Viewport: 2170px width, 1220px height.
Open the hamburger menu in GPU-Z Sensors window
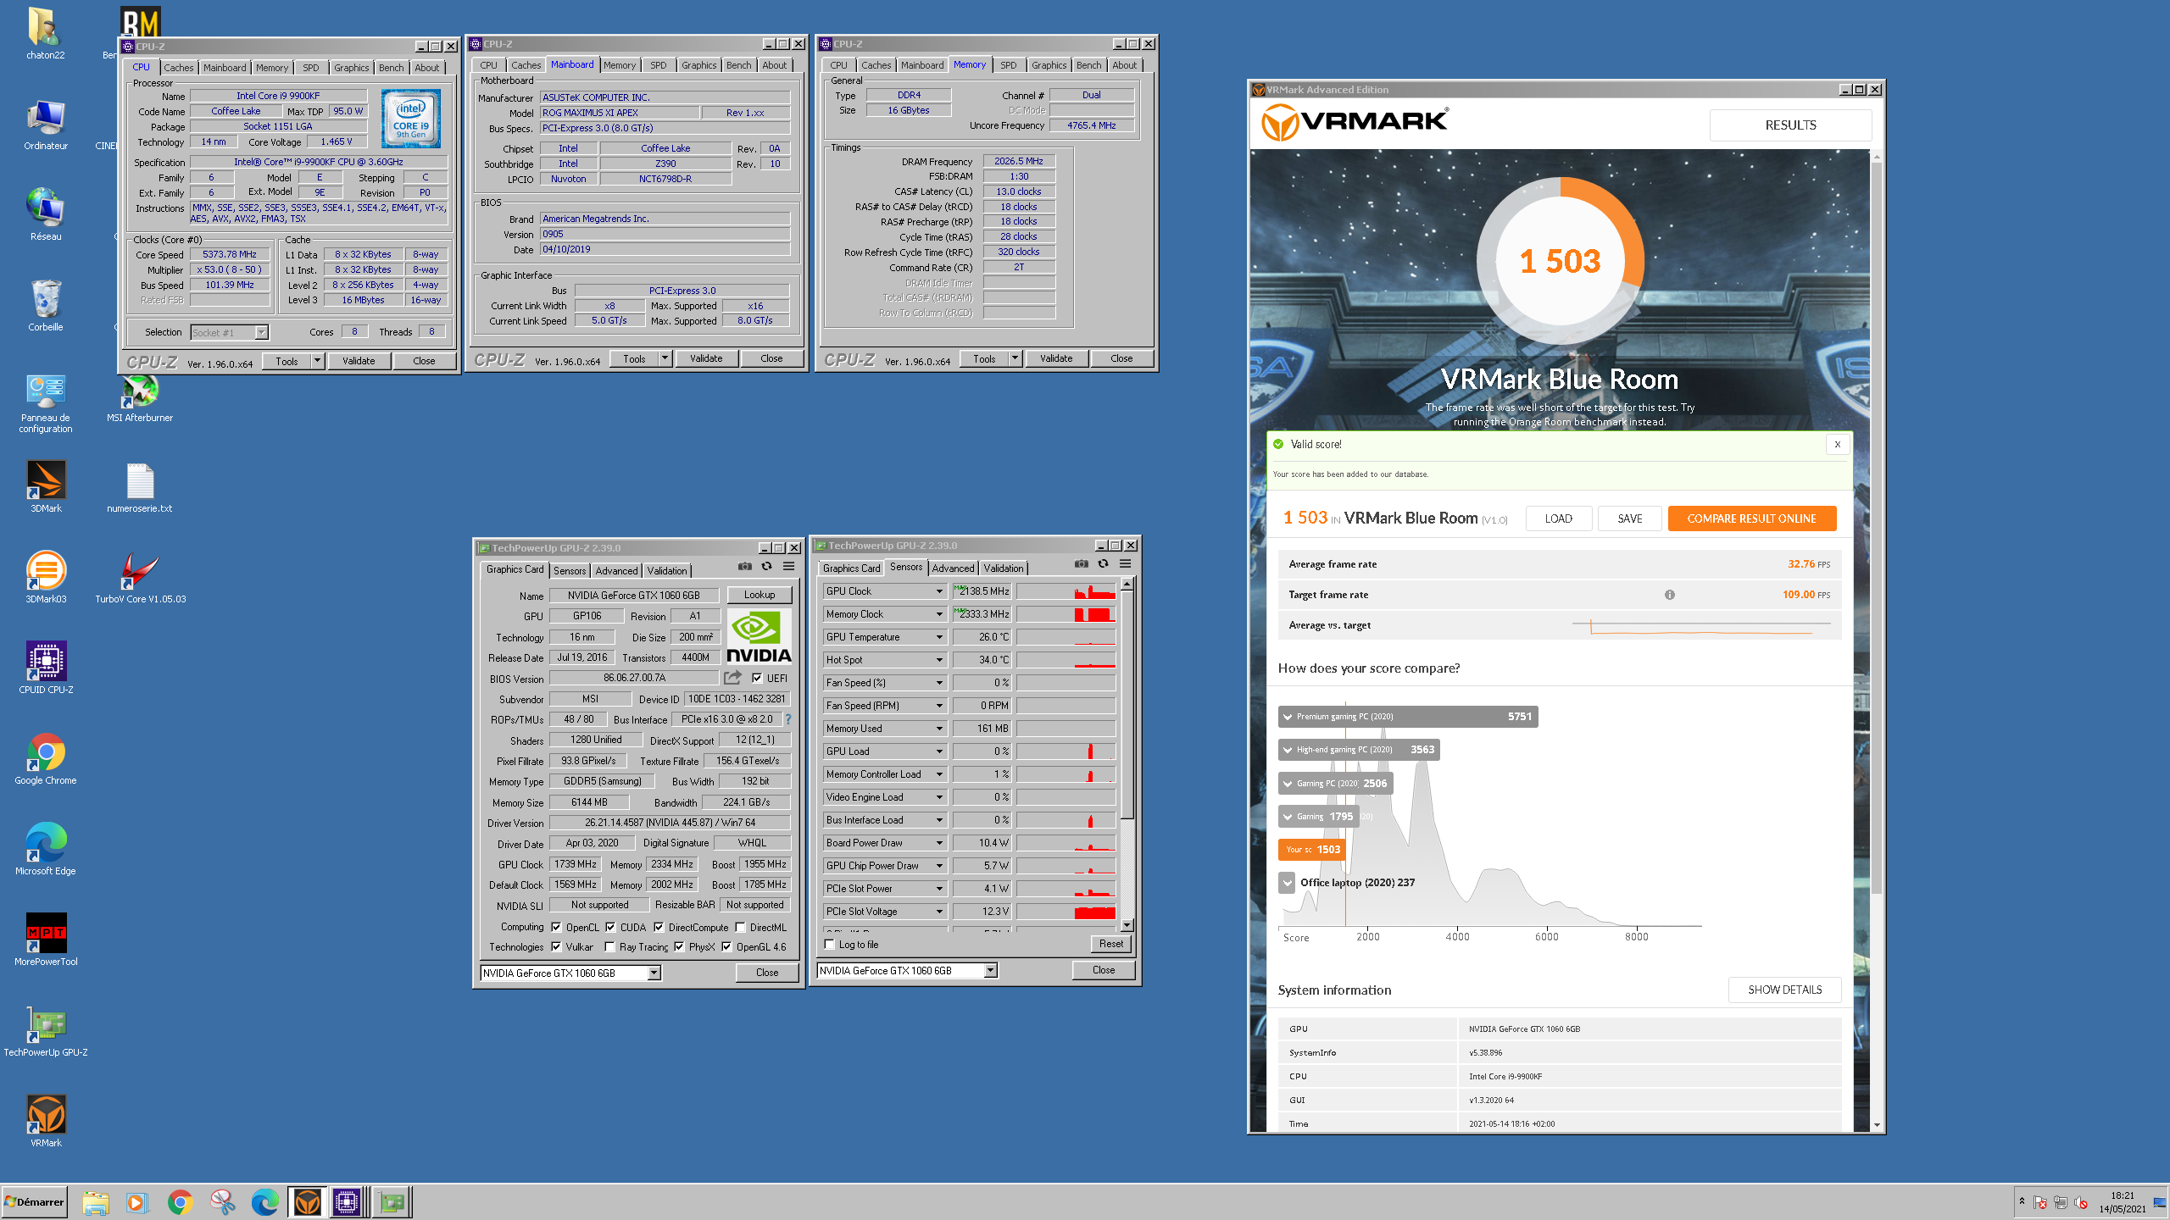(x=1126, y=563)
